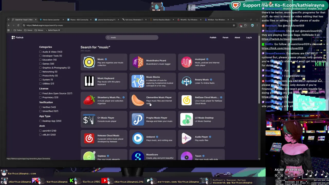The image size is (329, 185).
Task: Check the Education category
Action: (x=40, y=60)
